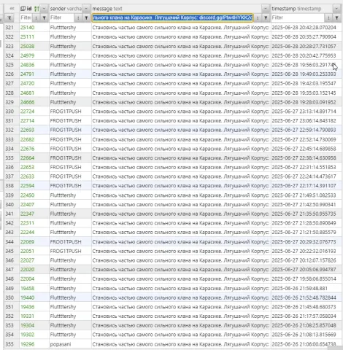Viewport: 343px width, 350px height.
Task: Click the Fluttttershy sender cell in row 349
Action: coord(70,288)
